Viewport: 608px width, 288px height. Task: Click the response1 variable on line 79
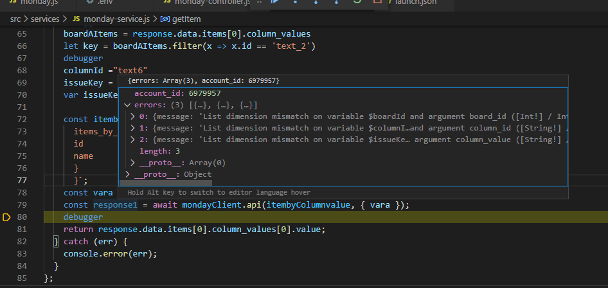pos(115,205)
